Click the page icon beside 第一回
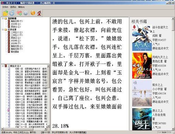Image resolution: width=175 pixels, height=134 pixels. point(9,69)
